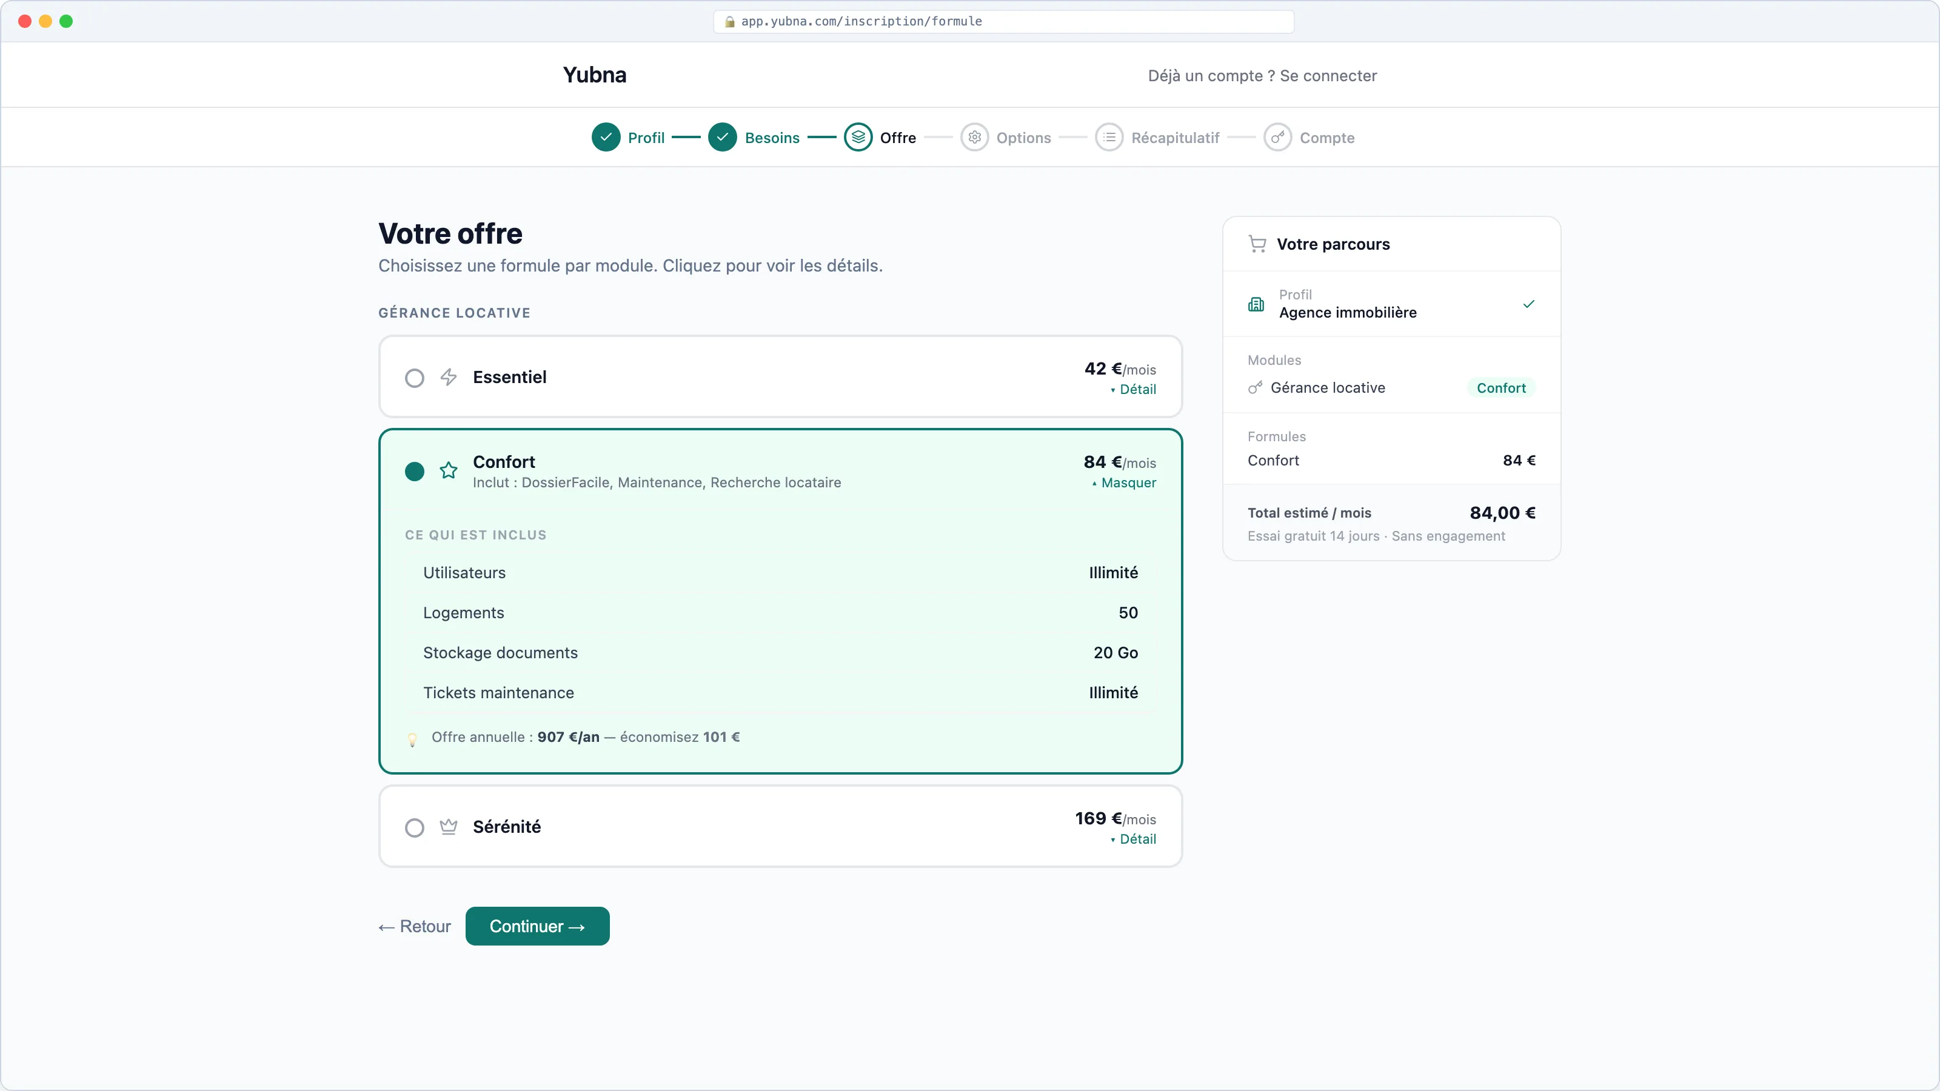Viewport: 1940px width, 1091px height.
Task: Click the Options step gear icon
Action: coord(974,137)
